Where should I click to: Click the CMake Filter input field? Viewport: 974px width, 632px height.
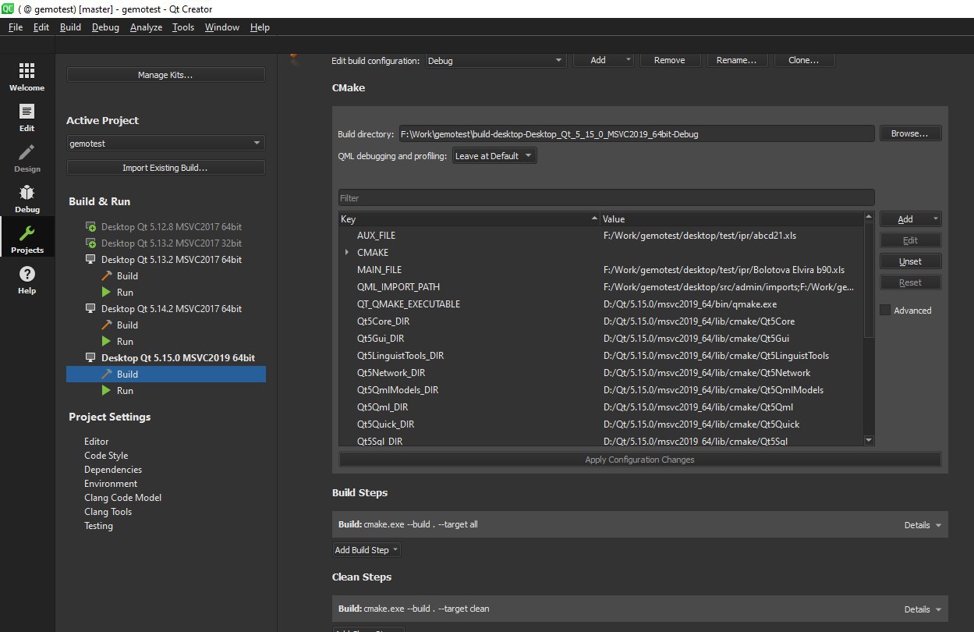(606, 198)
